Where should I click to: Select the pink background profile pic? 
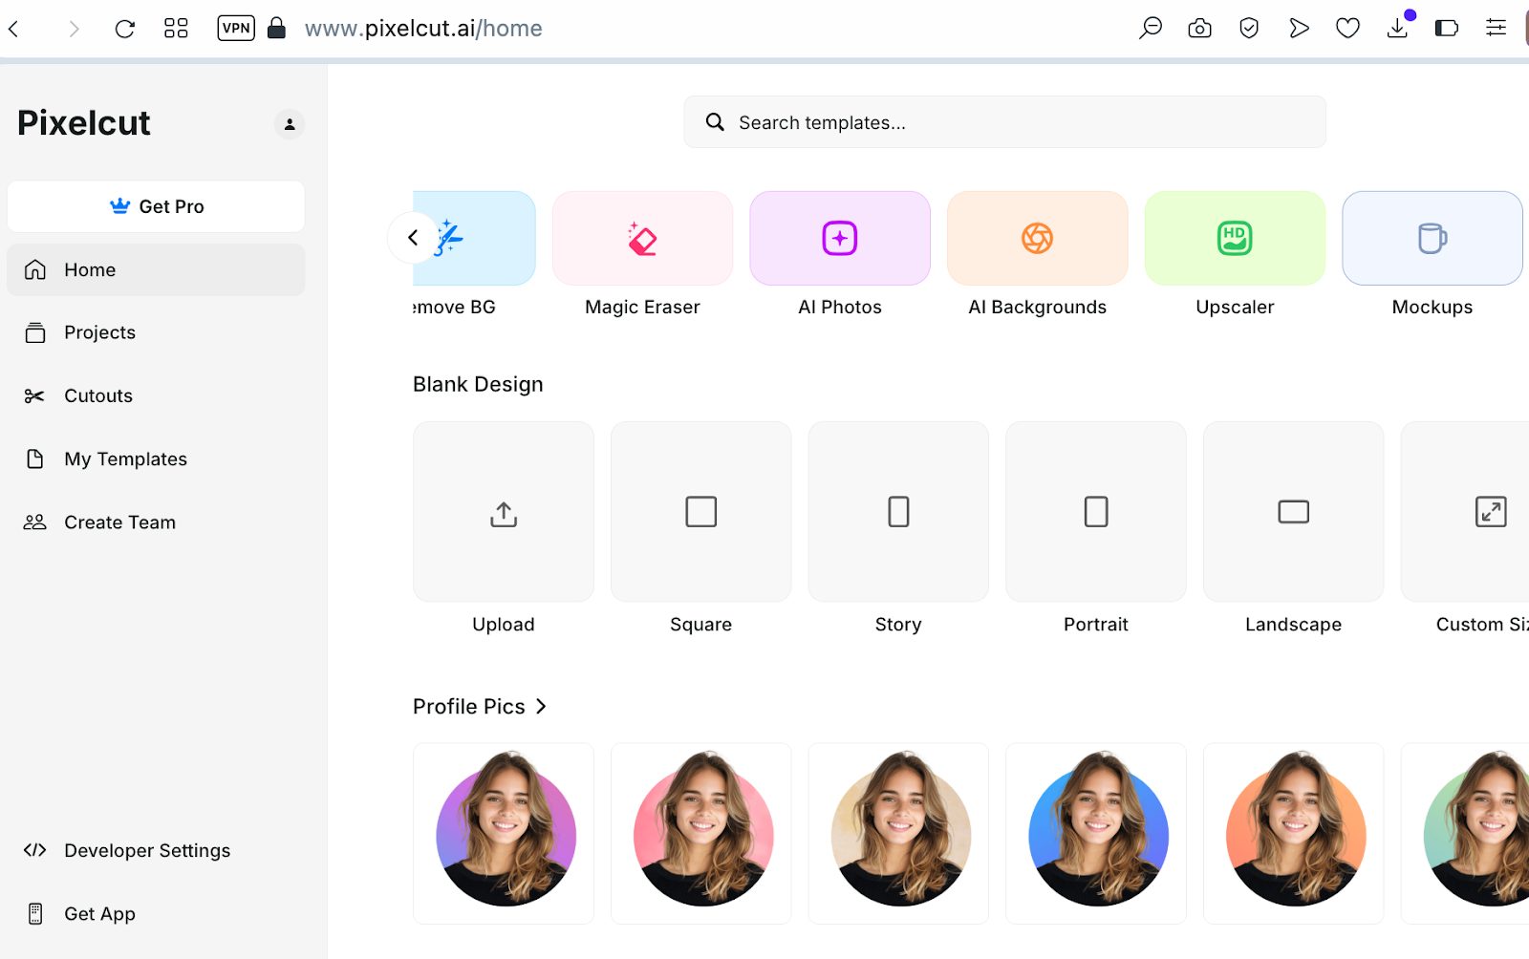pos(701,834)
